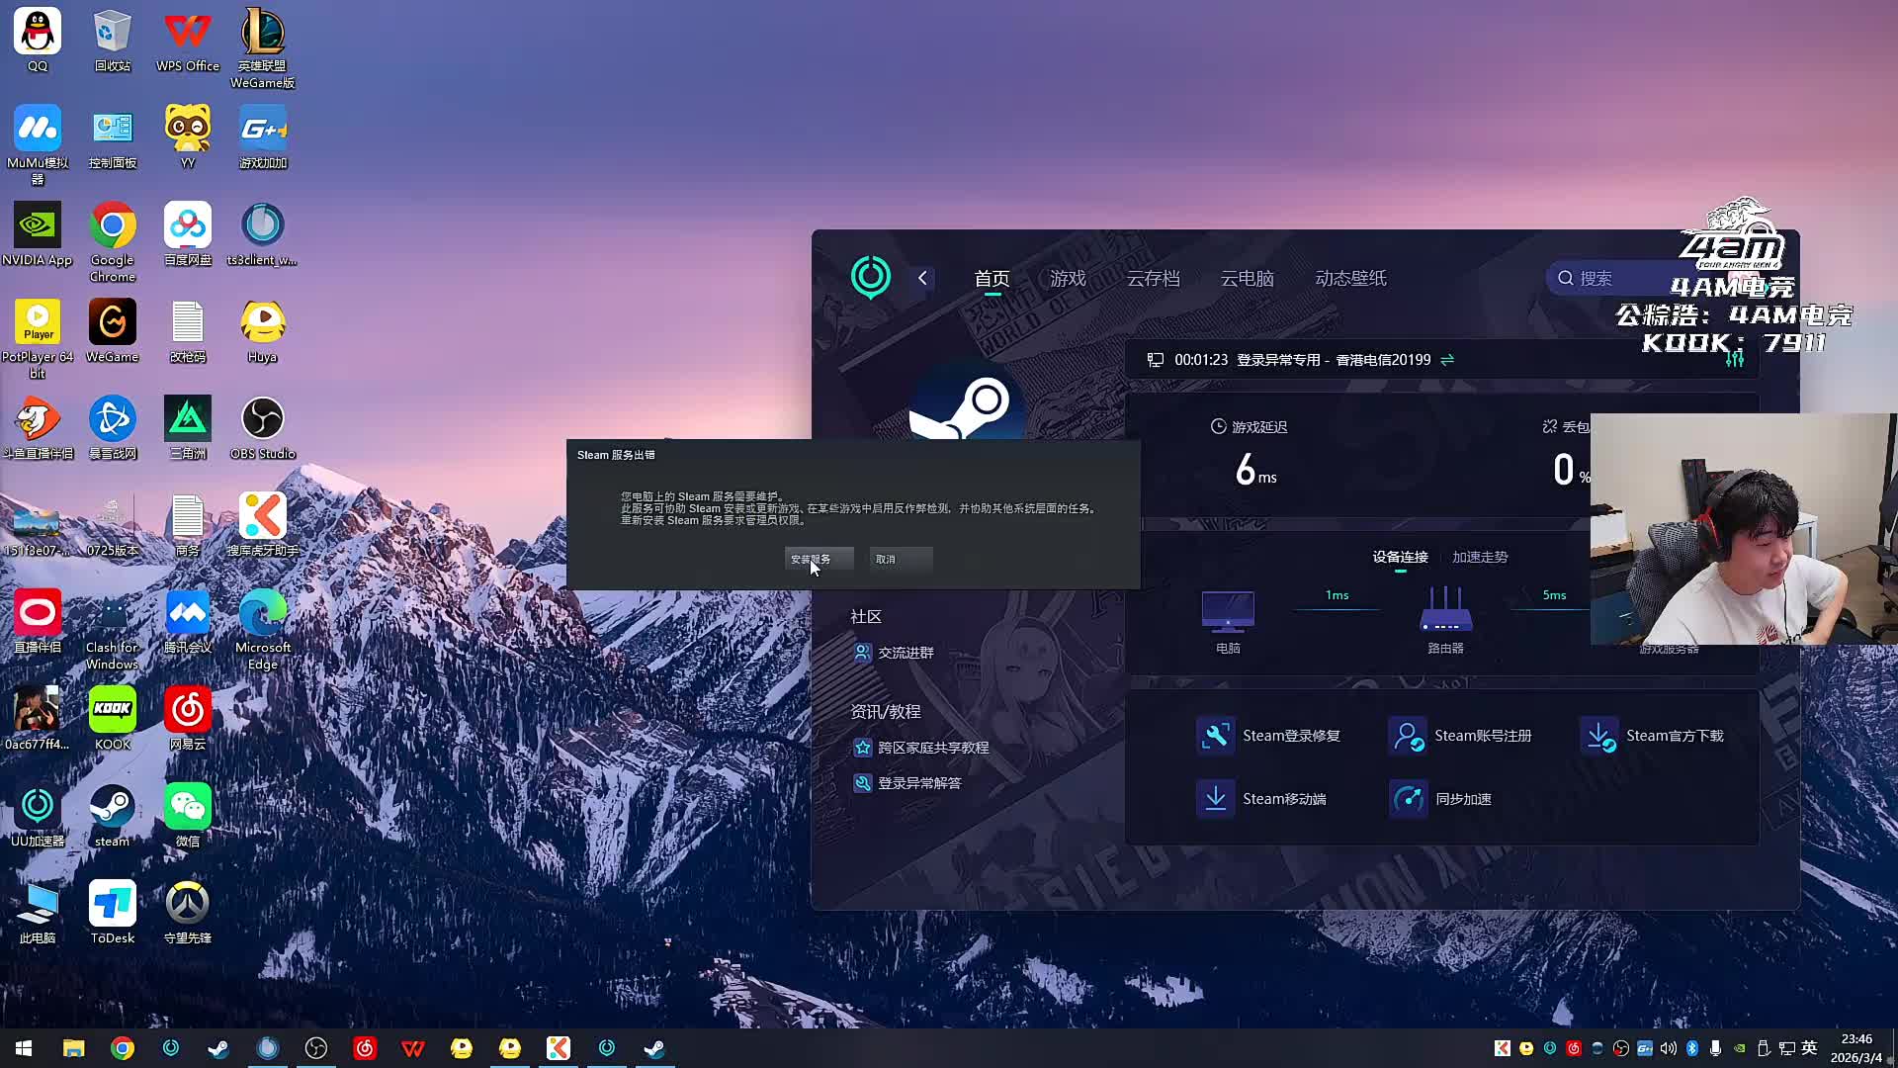Open the 交流进群 community link
1898x1068 pixels.
pos(906,653)
